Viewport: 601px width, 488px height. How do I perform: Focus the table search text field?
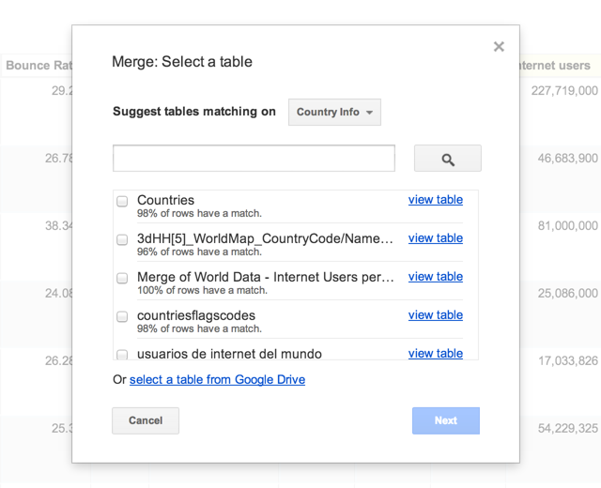(254, 159)
